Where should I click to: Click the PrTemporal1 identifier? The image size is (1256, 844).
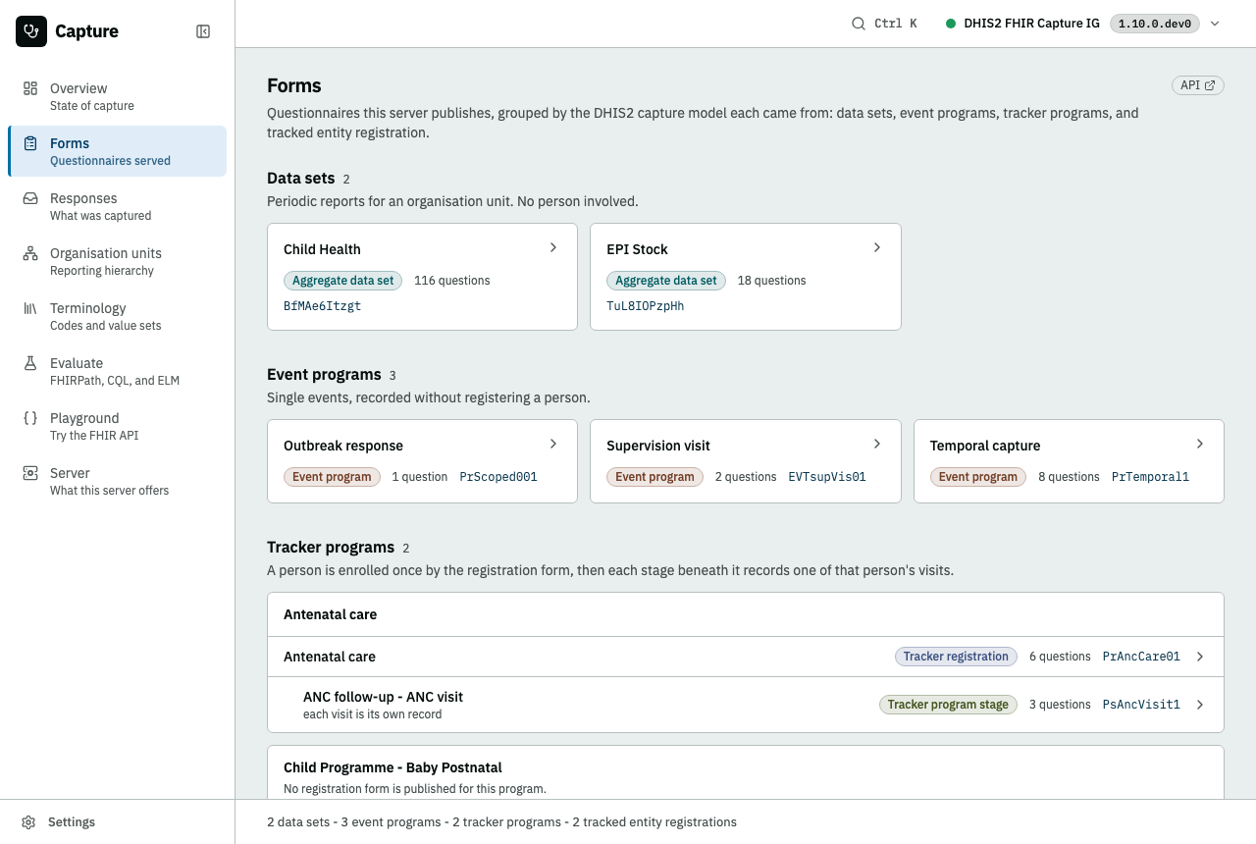[x=1150, y=477]
